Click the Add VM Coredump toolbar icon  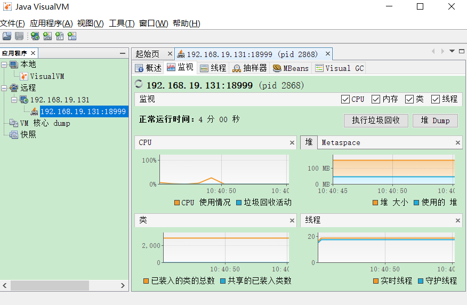tap(60, 36)
